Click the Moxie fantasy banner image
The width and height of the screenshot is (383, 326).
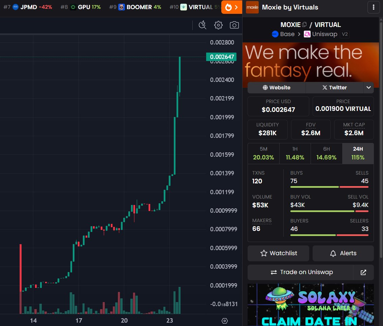point(311,62)
